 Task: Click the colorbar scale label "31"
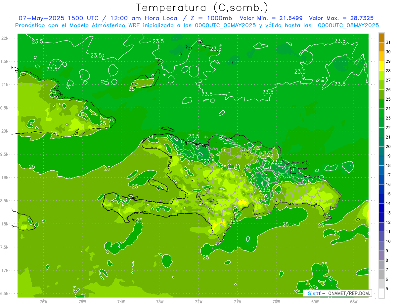pyautogui.click(x=388, y=42)
